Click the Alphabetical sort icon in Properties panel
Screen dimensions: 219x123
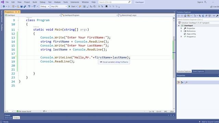tap(182, 82)
